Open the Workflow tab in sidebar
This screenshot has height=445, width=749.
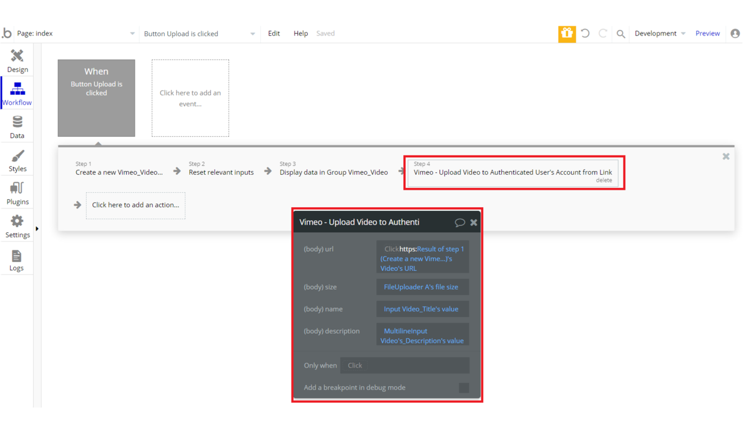[x=17, y=94]
